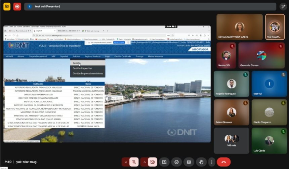The height and width of the screenshot is (169, 289).
Task: Click the visual effects wand icon
Action: 283,6
